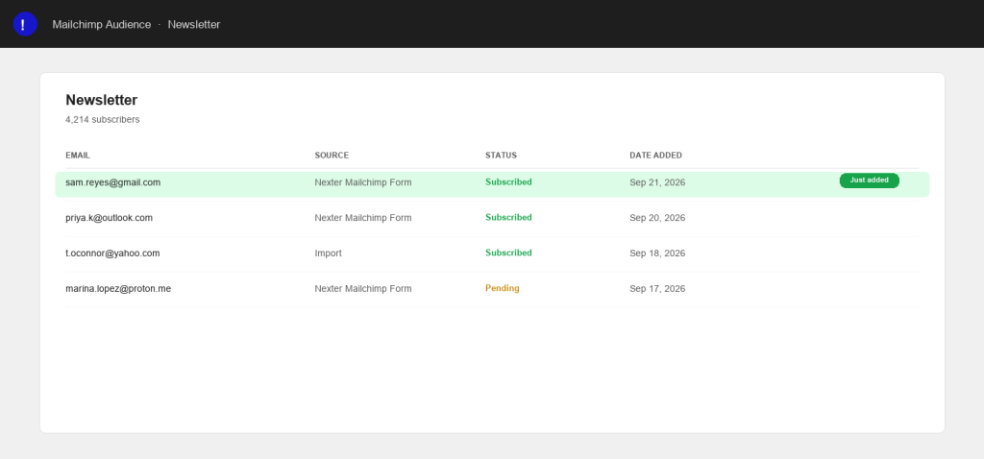Click source cell in sam.reyes row

(x=363, y=182)
